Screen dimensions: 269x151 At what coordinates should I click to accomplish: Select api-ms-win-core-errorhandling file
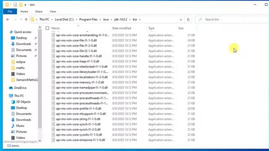[x=82, y=35]
